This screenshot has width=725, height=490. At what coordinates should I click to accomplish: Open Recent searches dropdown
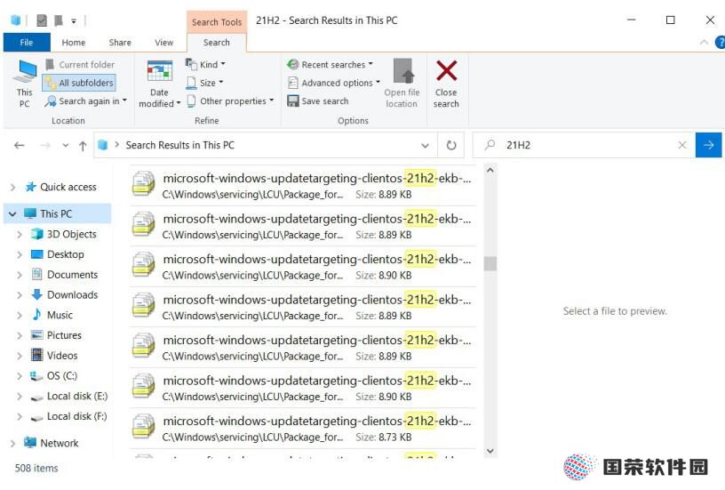[x=330, y=65]
